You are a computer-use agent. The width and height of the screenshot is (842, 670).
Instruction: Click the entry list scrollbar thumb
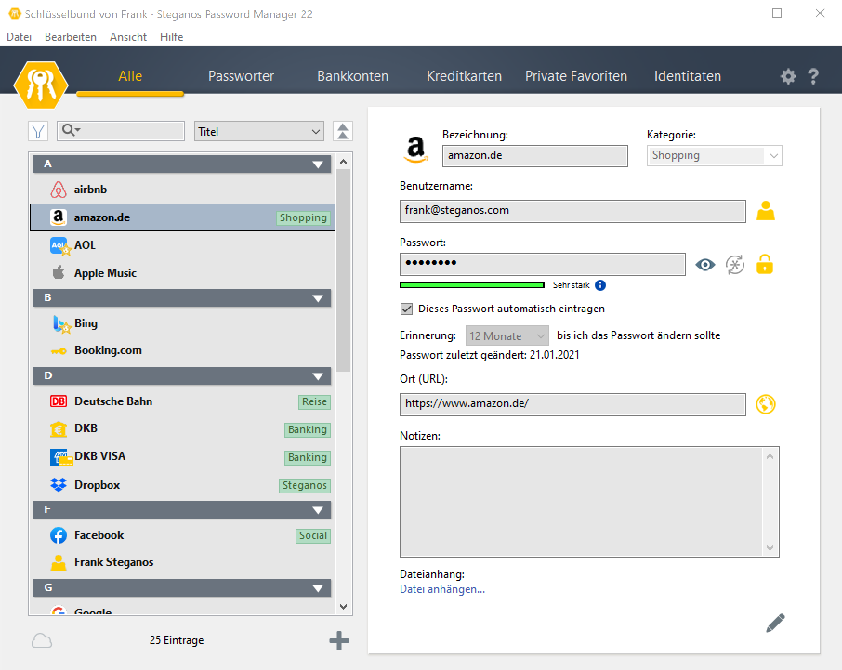tap(343, 270)
